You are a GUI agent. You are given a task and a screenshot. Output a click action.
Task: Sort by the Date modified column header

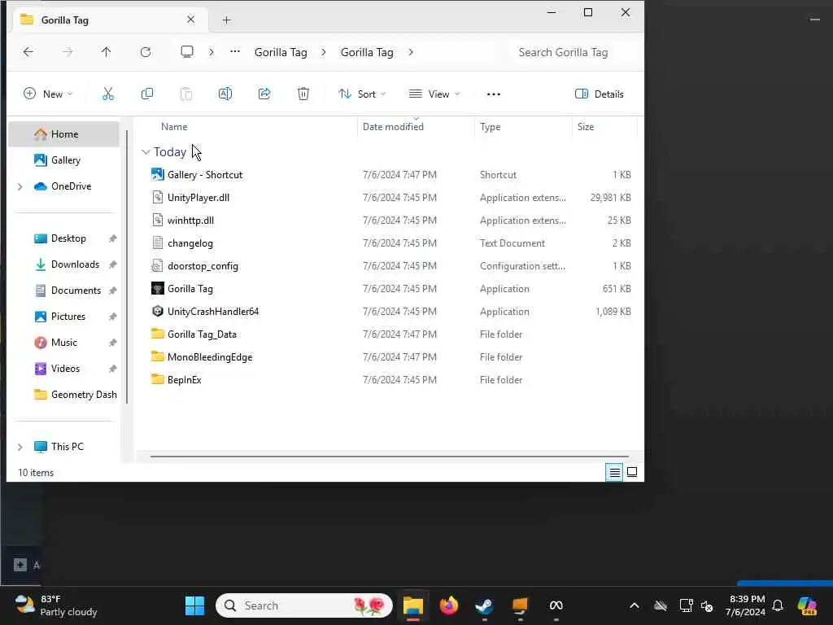(x=393, y=127)
